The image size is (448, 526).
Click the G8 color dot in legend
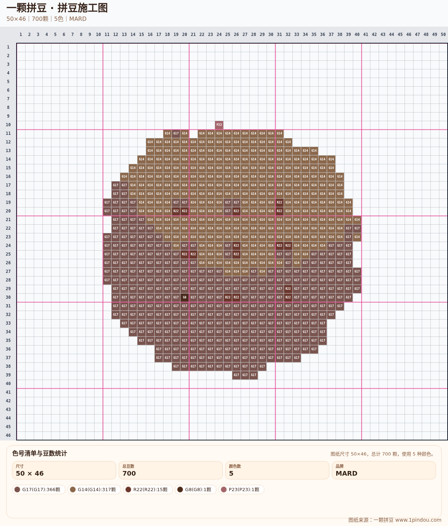click(180, 489)
